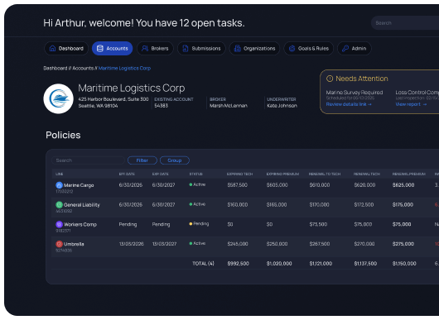This screenshot has height=320, width=439.
Task: Click the $73,500 renewal to tech value
Action: (319, 224)
